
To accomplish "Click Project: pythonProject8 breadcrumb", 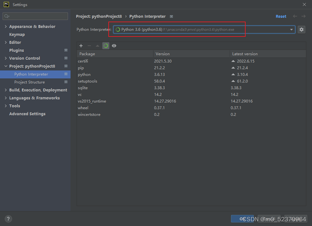I will tap(99, 17).
